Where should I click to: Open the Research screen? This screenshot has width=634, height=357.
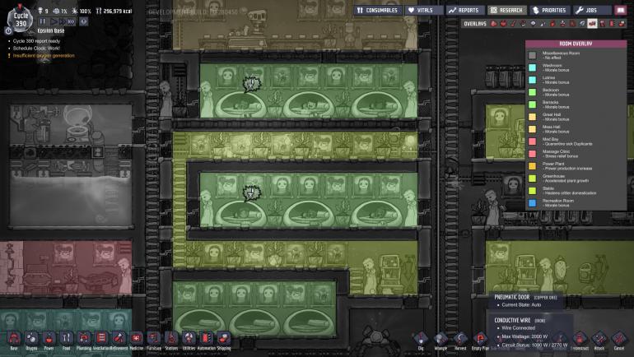(x=506, y=10)
